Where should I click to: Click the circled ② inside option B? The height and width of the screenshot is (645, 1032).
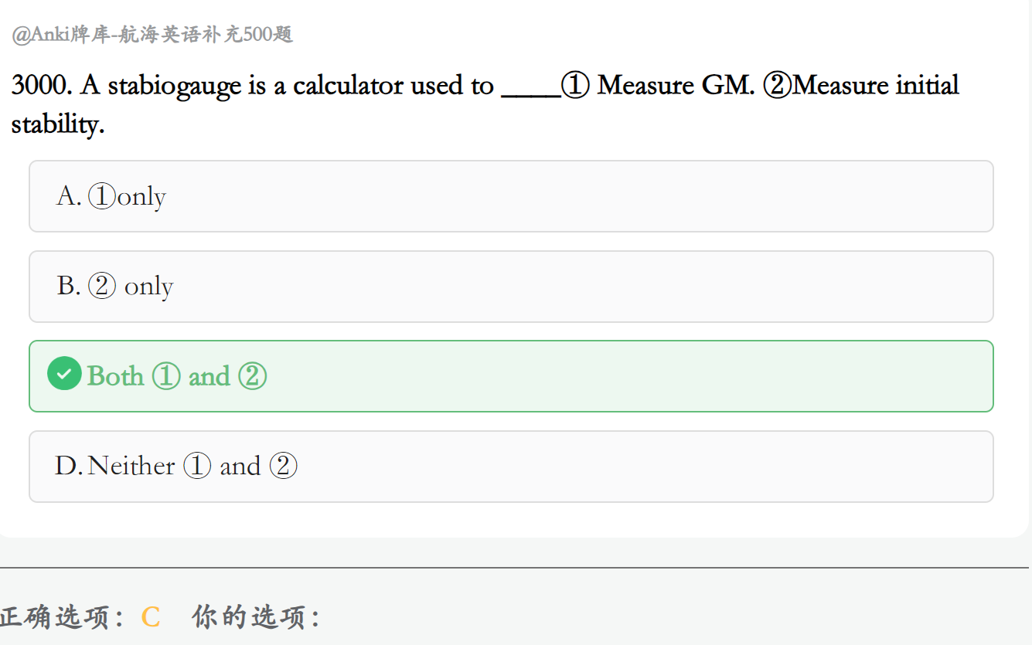[x=102, y=287]
